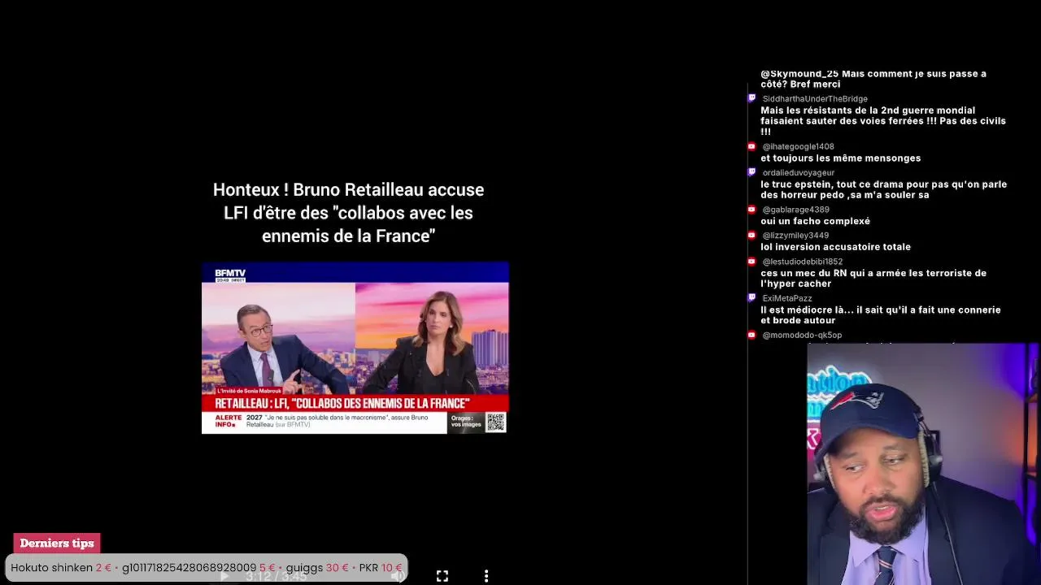Click the Hokuto shinken 2 € tip

coord(61,568)
